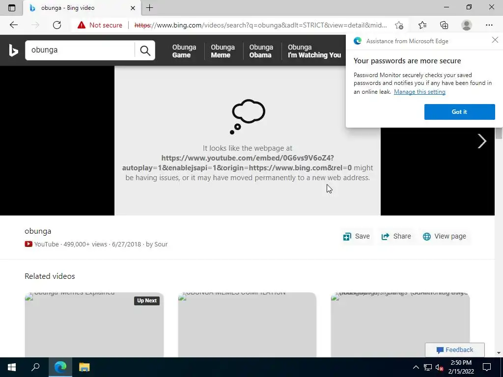Add this page to favorites star
The width and height of the screenshot is (503, 377).
click(399, 25)
